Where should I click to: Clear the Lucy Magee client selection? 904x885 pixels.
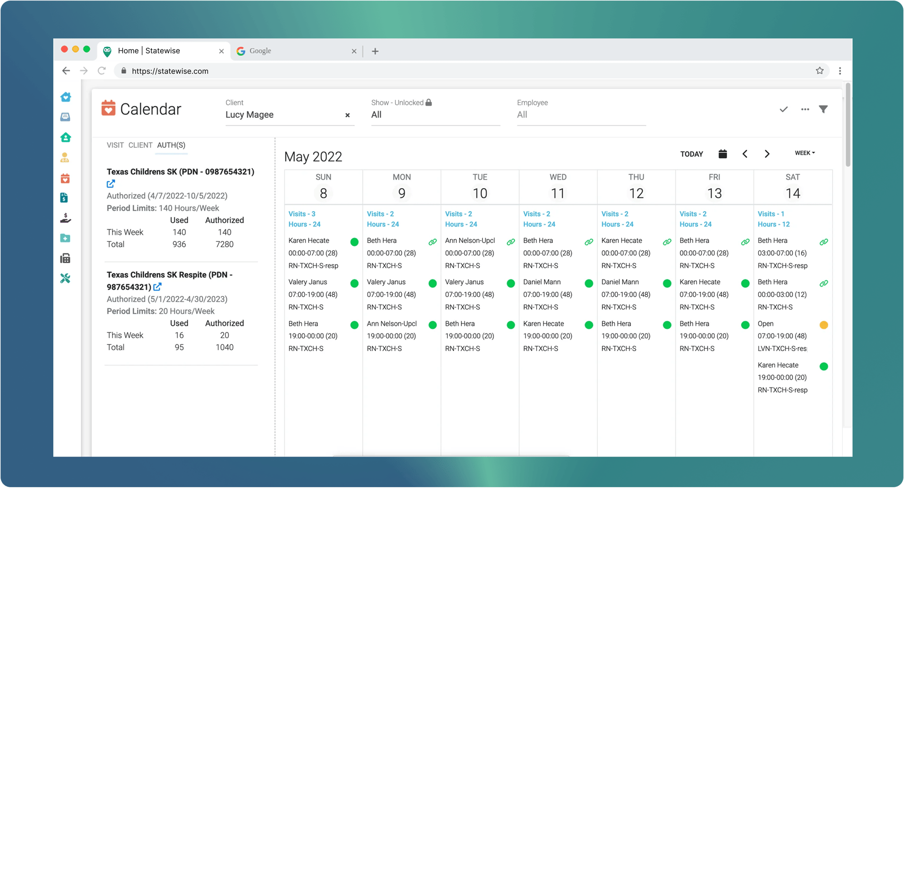[347, 115]
